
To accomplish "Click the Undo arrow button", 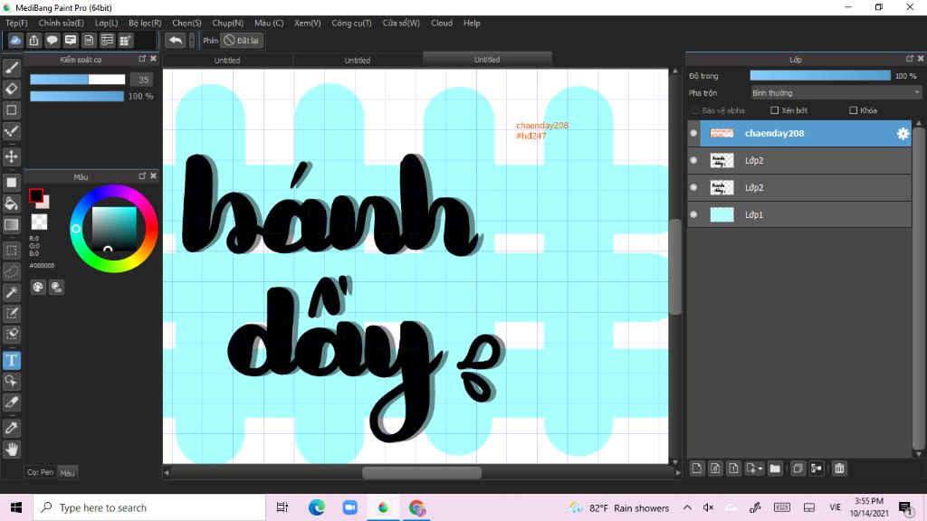I will tap(175, 40).
